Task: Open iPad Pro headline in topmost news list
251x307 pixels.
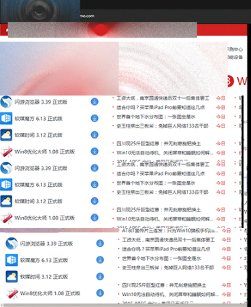Action: [161, 107]
